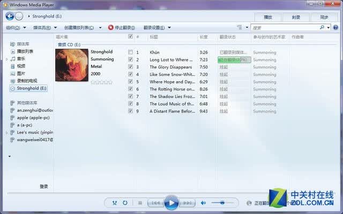Adjust the volume slider

tap(222, 203)
